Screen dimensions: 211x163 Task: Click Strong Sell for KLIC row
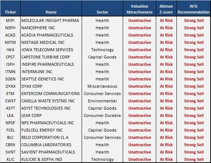click(194, 159)
